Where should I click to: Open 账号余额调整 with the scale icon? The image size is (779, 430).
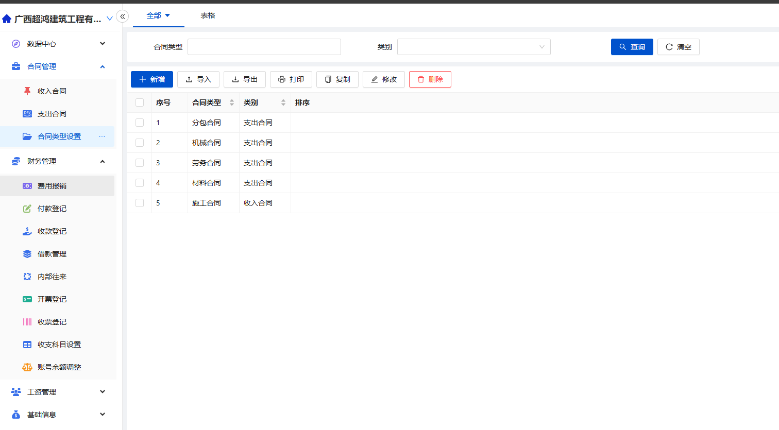59,367
